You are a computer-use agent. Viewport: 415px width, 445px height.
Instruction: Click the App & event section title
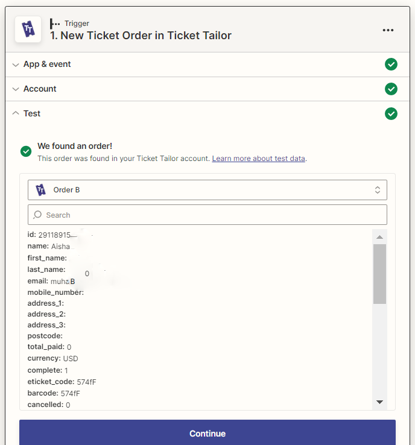point(47,64)
